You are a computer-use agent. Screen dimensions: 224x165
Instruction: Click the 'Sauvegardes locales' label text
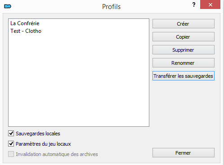click(38, 134)
